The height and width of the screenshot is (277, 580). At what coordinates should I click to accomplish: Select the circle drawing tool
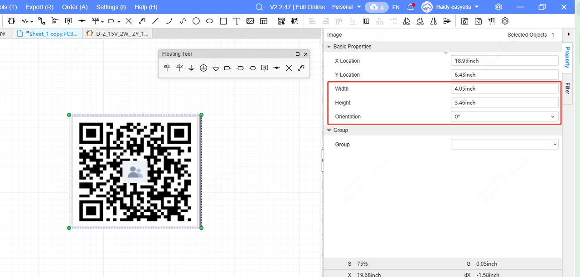[x=196, y=21]
